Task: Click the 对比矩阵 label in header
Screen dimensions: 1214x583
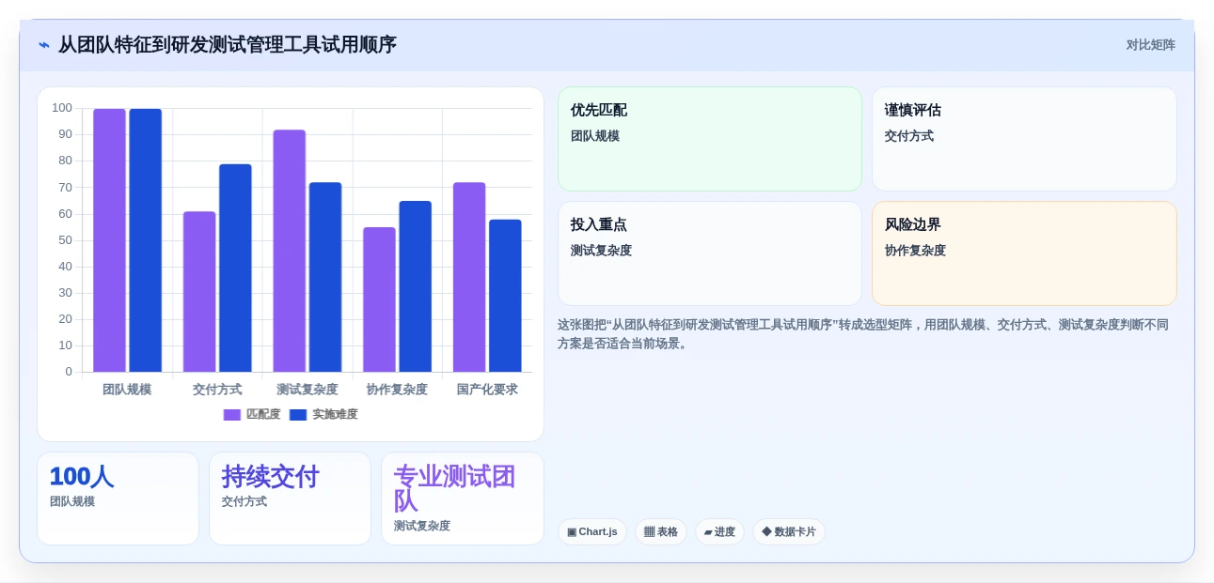Action: (1151, 45)
